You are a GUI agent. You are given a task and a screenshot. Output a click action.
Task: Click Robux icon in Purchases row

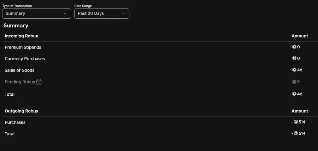point(296,122)
